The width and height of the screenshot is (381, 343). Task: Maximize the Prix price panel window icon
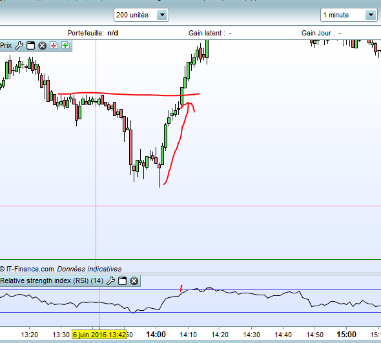point(30,45)
